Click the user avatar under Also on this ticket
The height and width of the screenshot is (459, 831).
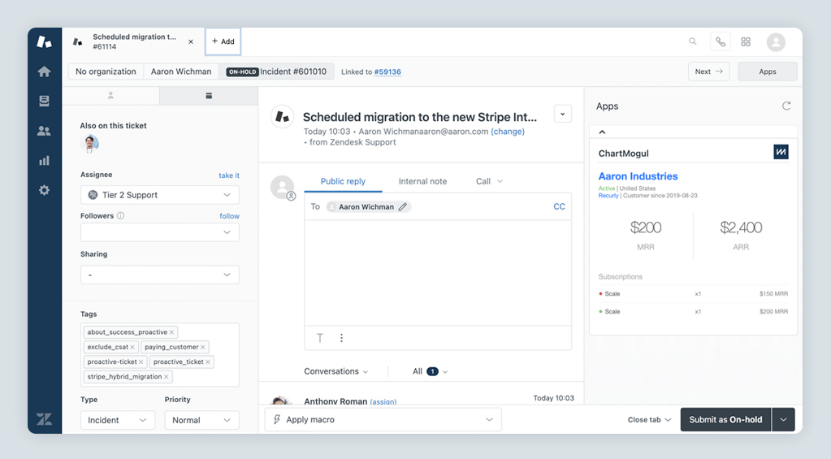[x=89, y=144]
